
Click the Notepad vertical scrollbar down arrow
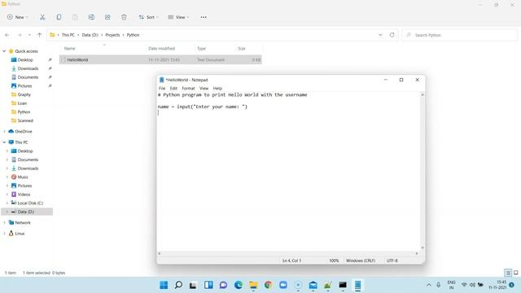(422, 247)
